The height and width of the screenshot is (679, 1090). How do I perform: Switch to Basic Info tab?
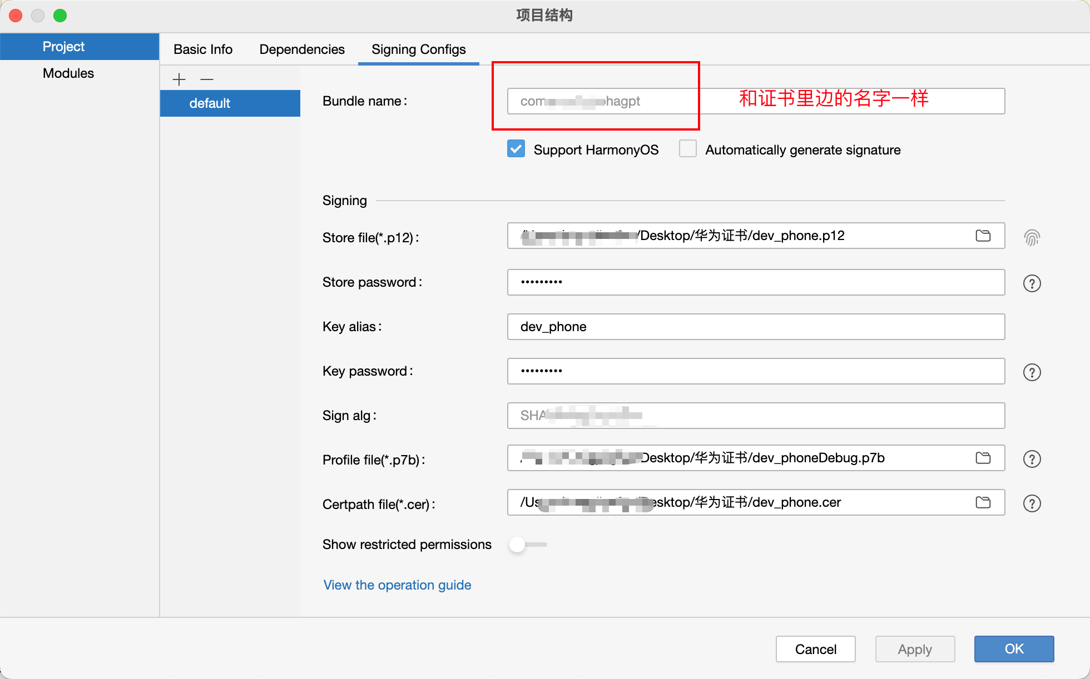[x=203, y=49]
